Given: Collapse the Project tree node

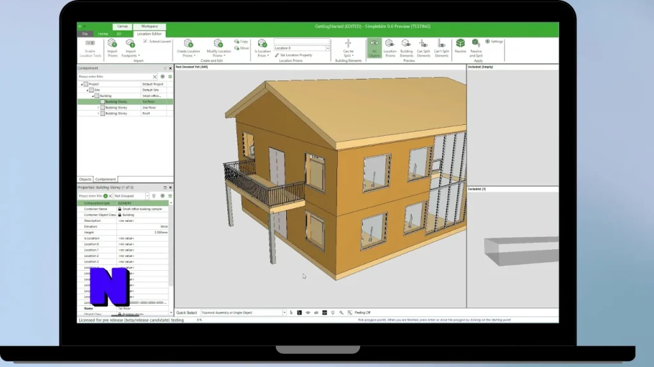Looking at the screenshot, I should 82,84.
